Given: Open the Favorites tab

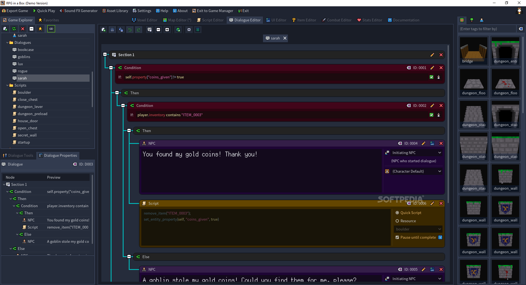Looking at the screenshot, I should (48, 20).
